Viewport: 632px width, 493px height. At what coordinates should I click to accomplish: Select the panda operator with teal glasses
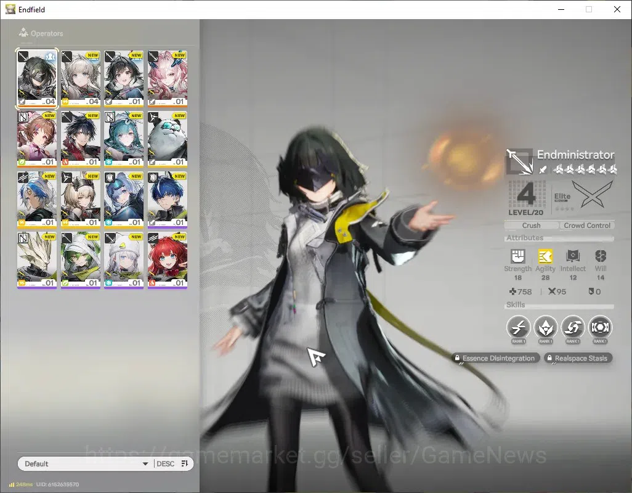pyautogui.click(x=168, y=139)
